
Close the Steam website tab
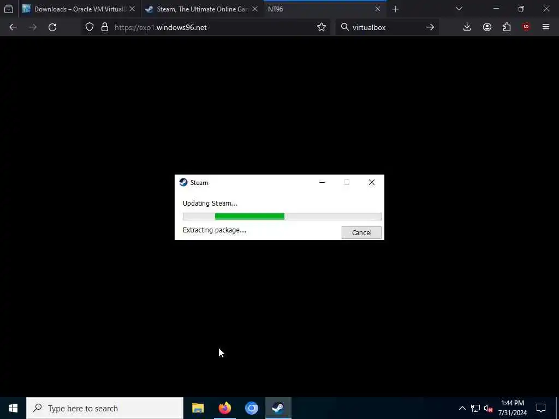(x=255, y=9)
